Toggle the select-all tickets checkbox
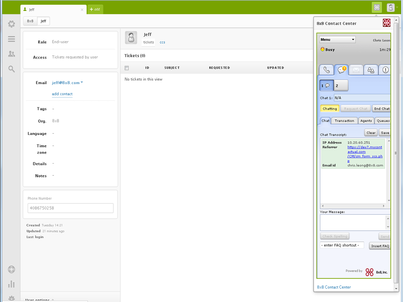This screenshot has height=302, width=403. pos(126,68)
